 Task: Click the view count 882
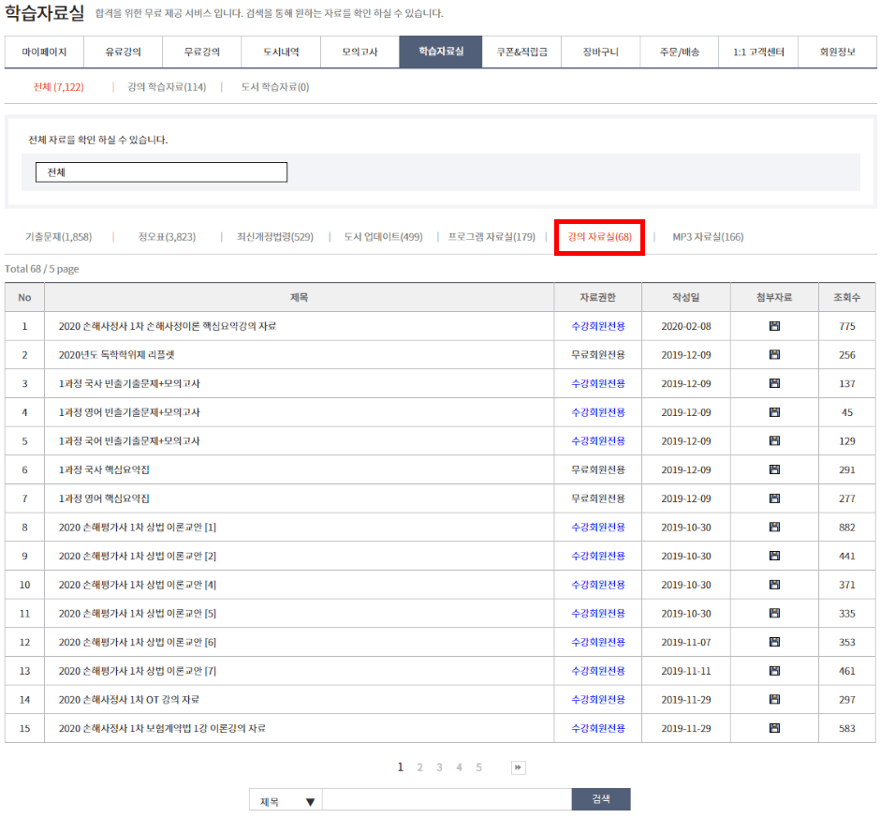click(847, 527)
